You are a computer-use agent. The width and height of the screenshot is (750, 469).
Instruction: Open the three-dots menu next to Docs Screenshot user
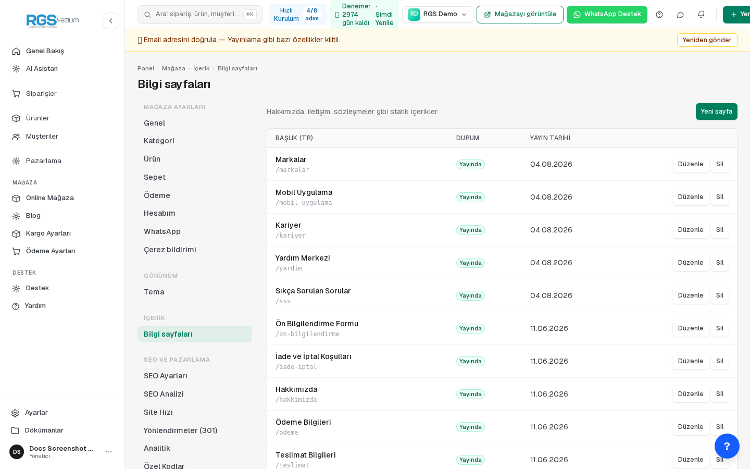109,452
